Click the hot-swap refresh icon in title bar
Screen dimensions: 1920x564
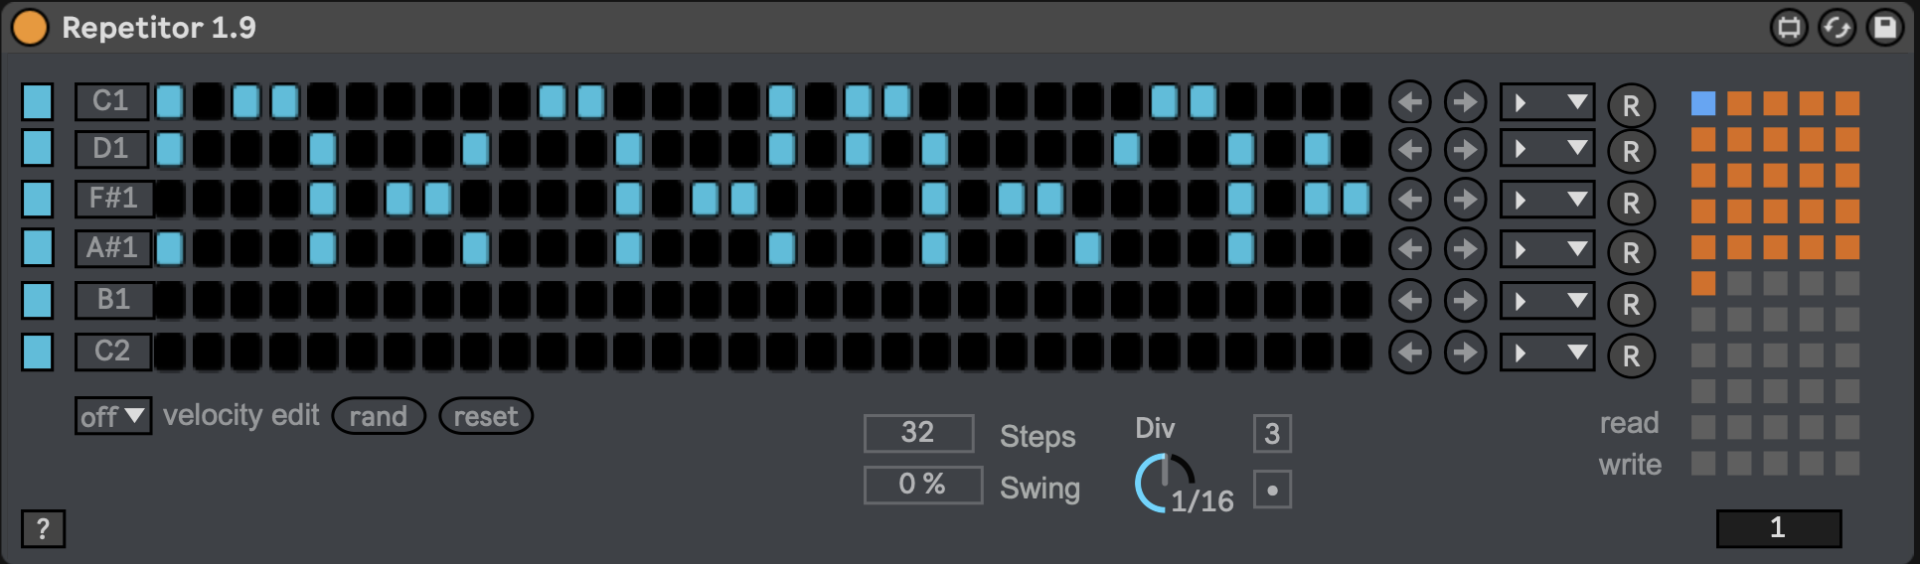(1836, 28)
